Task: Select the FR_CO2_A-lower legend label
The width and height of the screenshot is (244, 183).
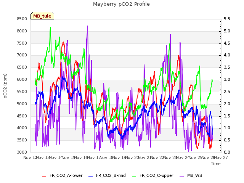Action: point(66,175)
